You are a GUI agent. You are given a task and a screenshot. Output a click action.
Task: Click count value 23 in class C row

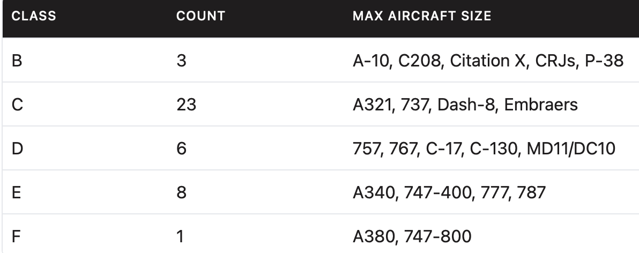pyautogui.click(x=186, y=105)
